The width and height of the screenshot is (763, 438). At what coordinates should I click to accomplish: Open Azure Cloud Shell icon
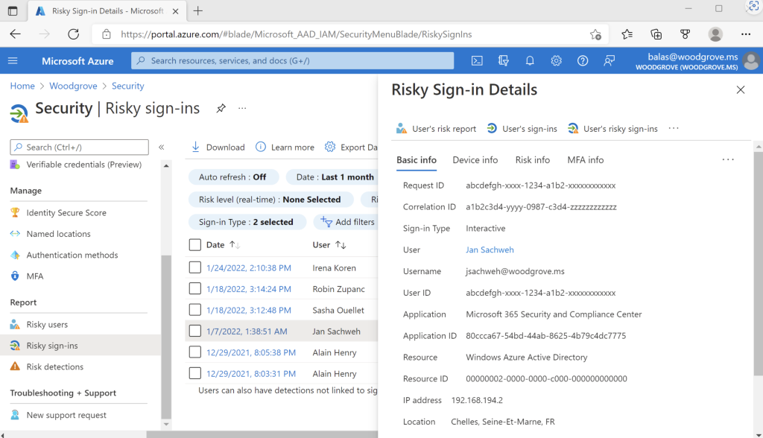477,61
